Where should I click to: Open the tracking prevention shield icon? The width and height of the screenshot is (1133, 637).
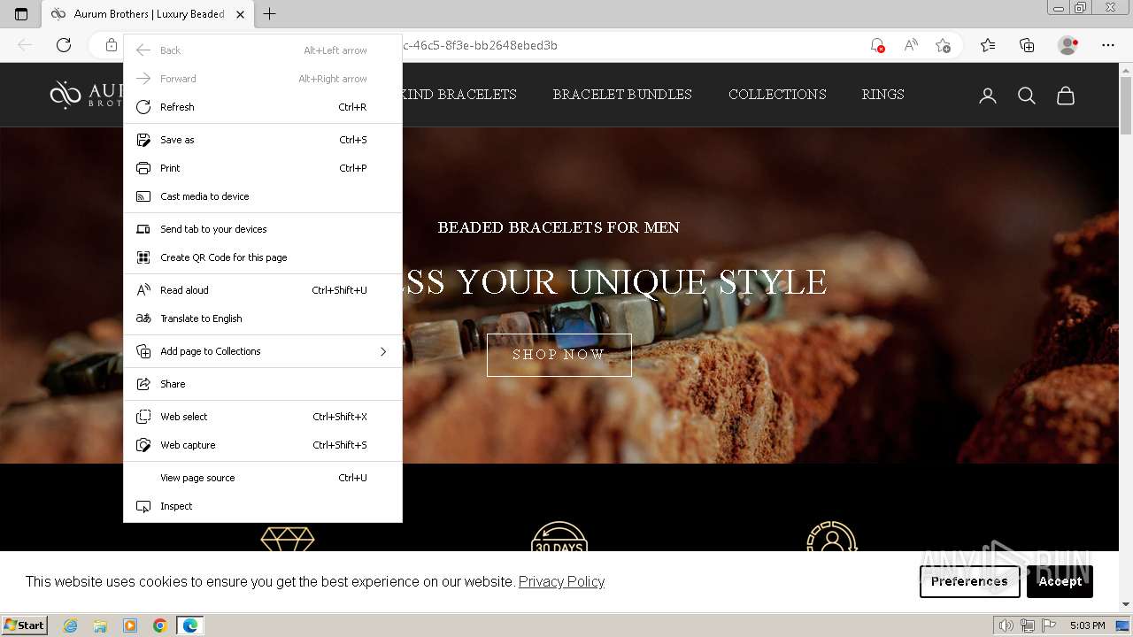pyautogui.click(x=877, y=45)
